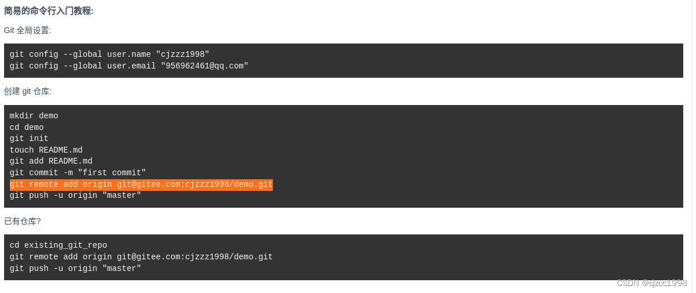Click the 'git config --global user.name' line

pos(109,55)
